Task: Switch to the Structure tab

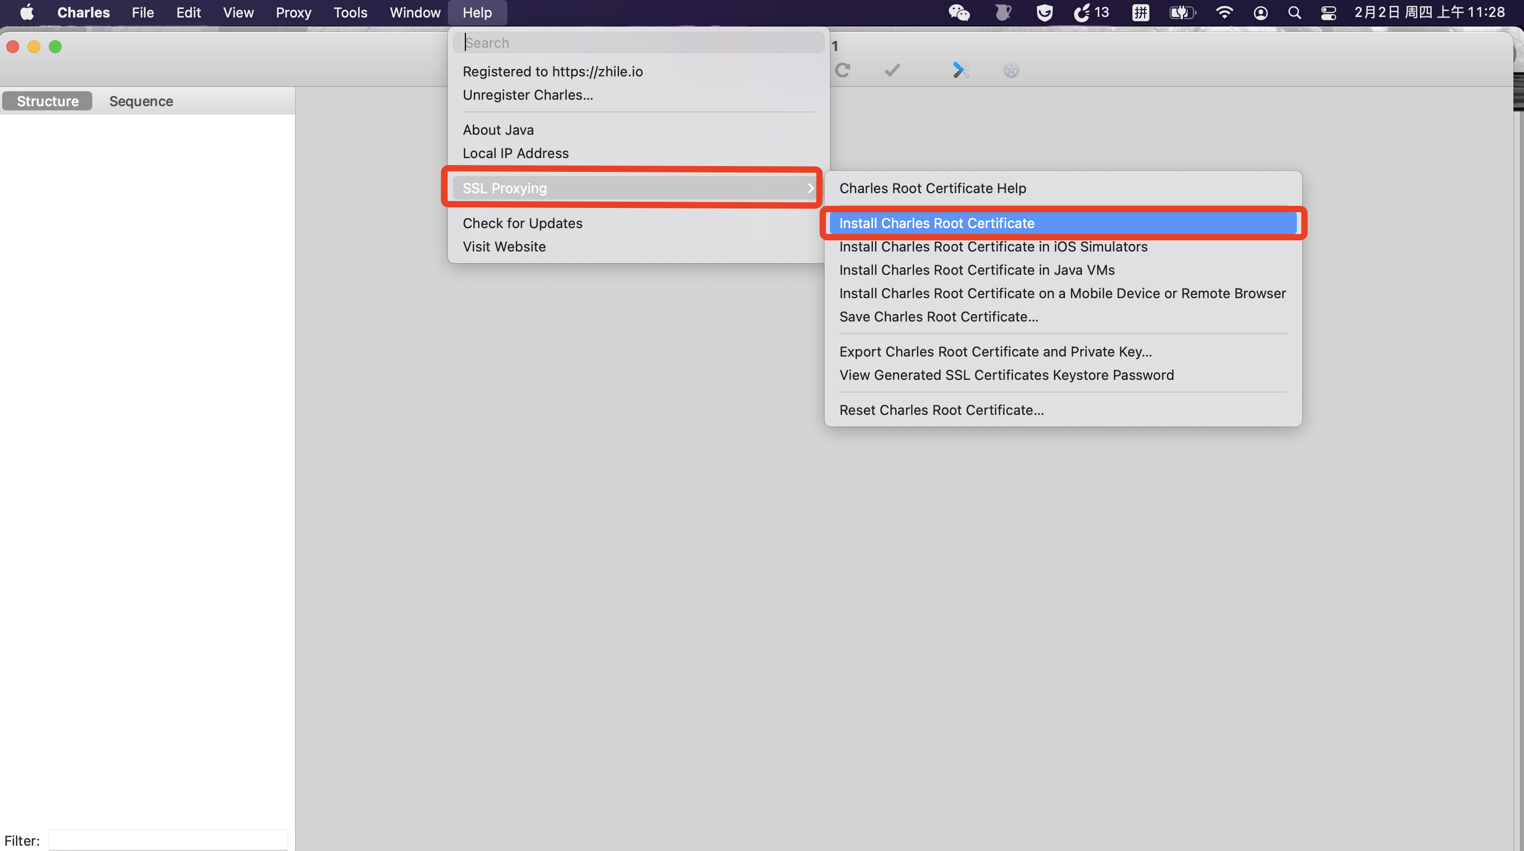Action: [x=47, y=101]
